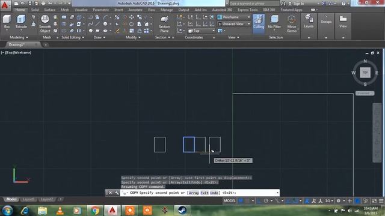
Task: Click the customization menu icon in status bar
Action: coord(381,201)
